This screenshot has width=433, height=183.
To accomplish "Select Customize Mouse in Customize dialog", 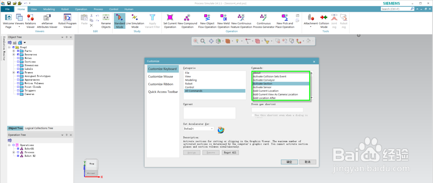I will pos(161,76).
